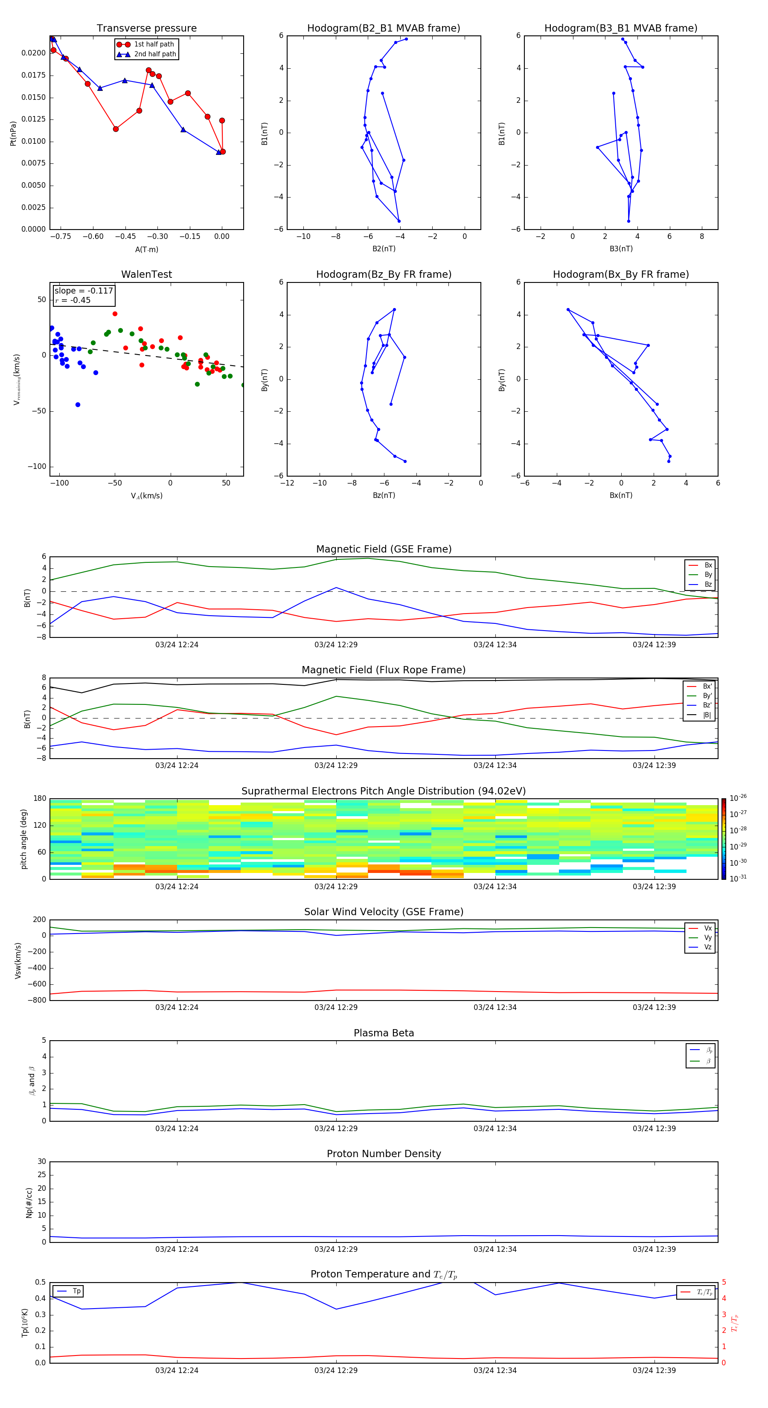Click the 'Te/Tp' legend box
This screenshot has width=768, height=1408.
pyautogui.click(x=696, y=1292)
